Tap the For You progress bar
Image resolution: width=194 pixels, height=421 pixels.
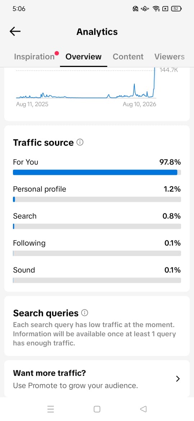coord(97,172)
